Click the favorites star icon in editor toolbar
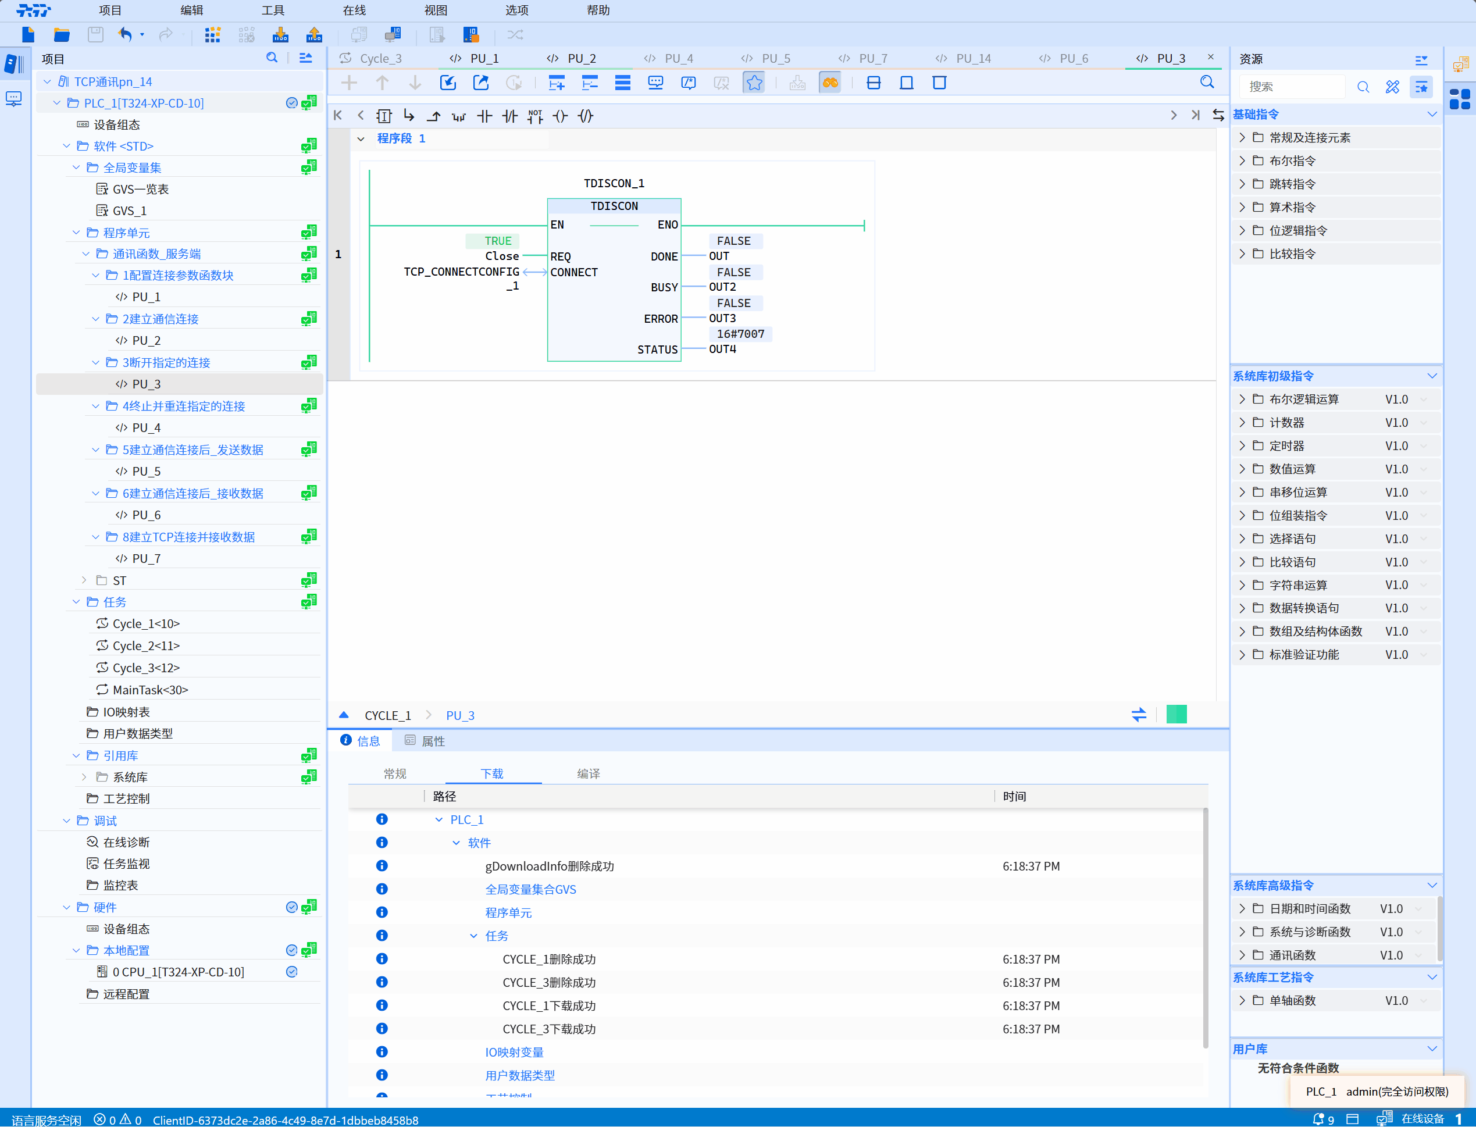This screenshot has width=1476, height=1127. click(754, 83)
